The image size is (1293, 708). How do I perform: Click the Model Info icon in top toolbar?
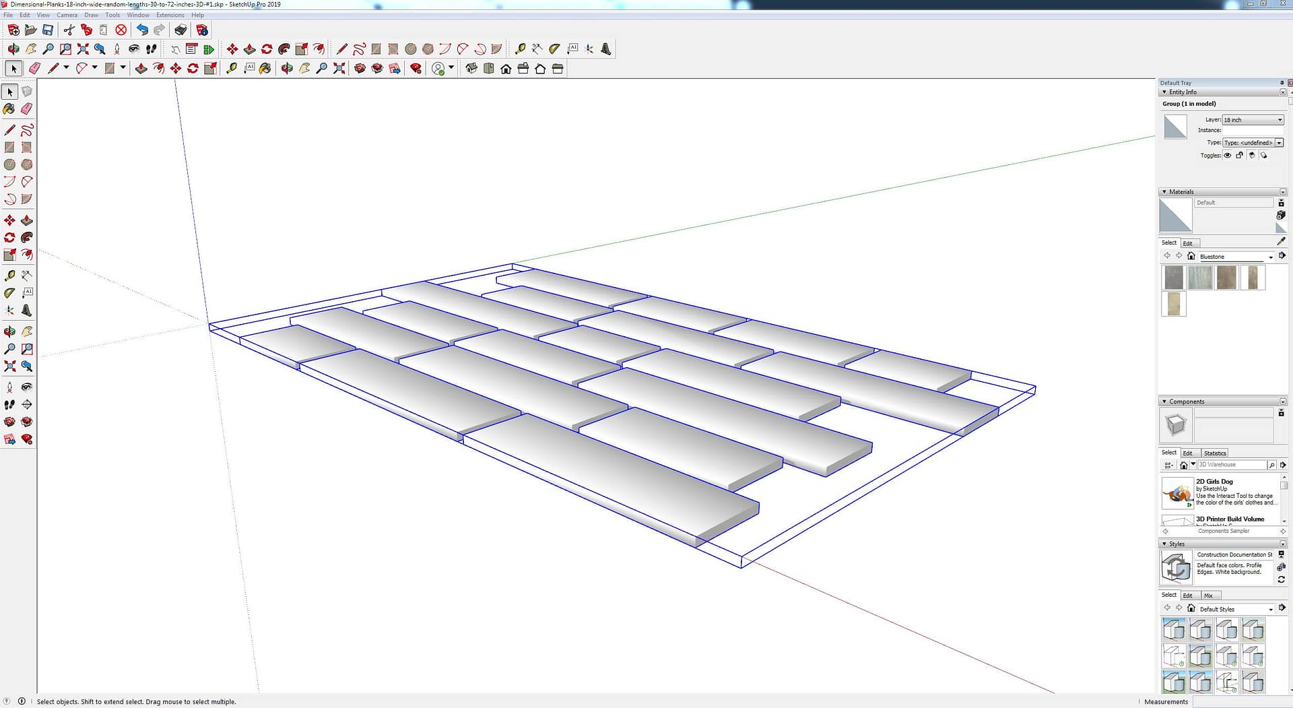pyautogui.click(x=201, y=30)
